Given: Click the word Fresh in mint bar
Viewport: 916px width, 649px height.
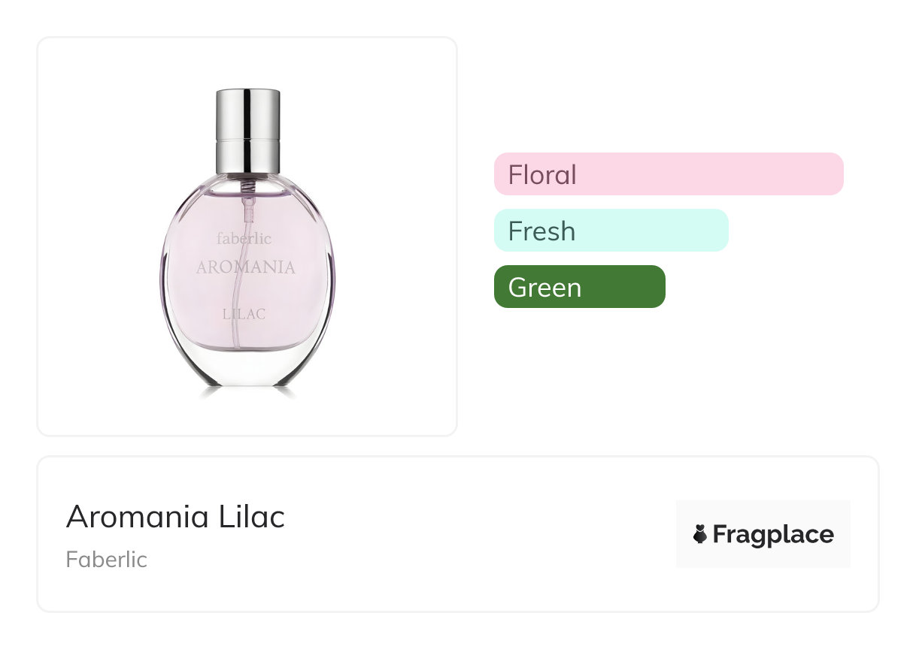Looking at the screenshot, I should (541, 231).
